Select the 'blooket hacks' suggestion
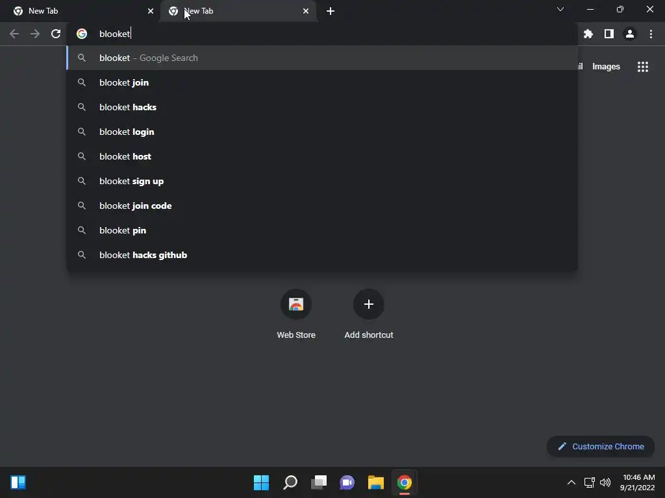Viewport: 665px width, 498px height. coord(322,107)
